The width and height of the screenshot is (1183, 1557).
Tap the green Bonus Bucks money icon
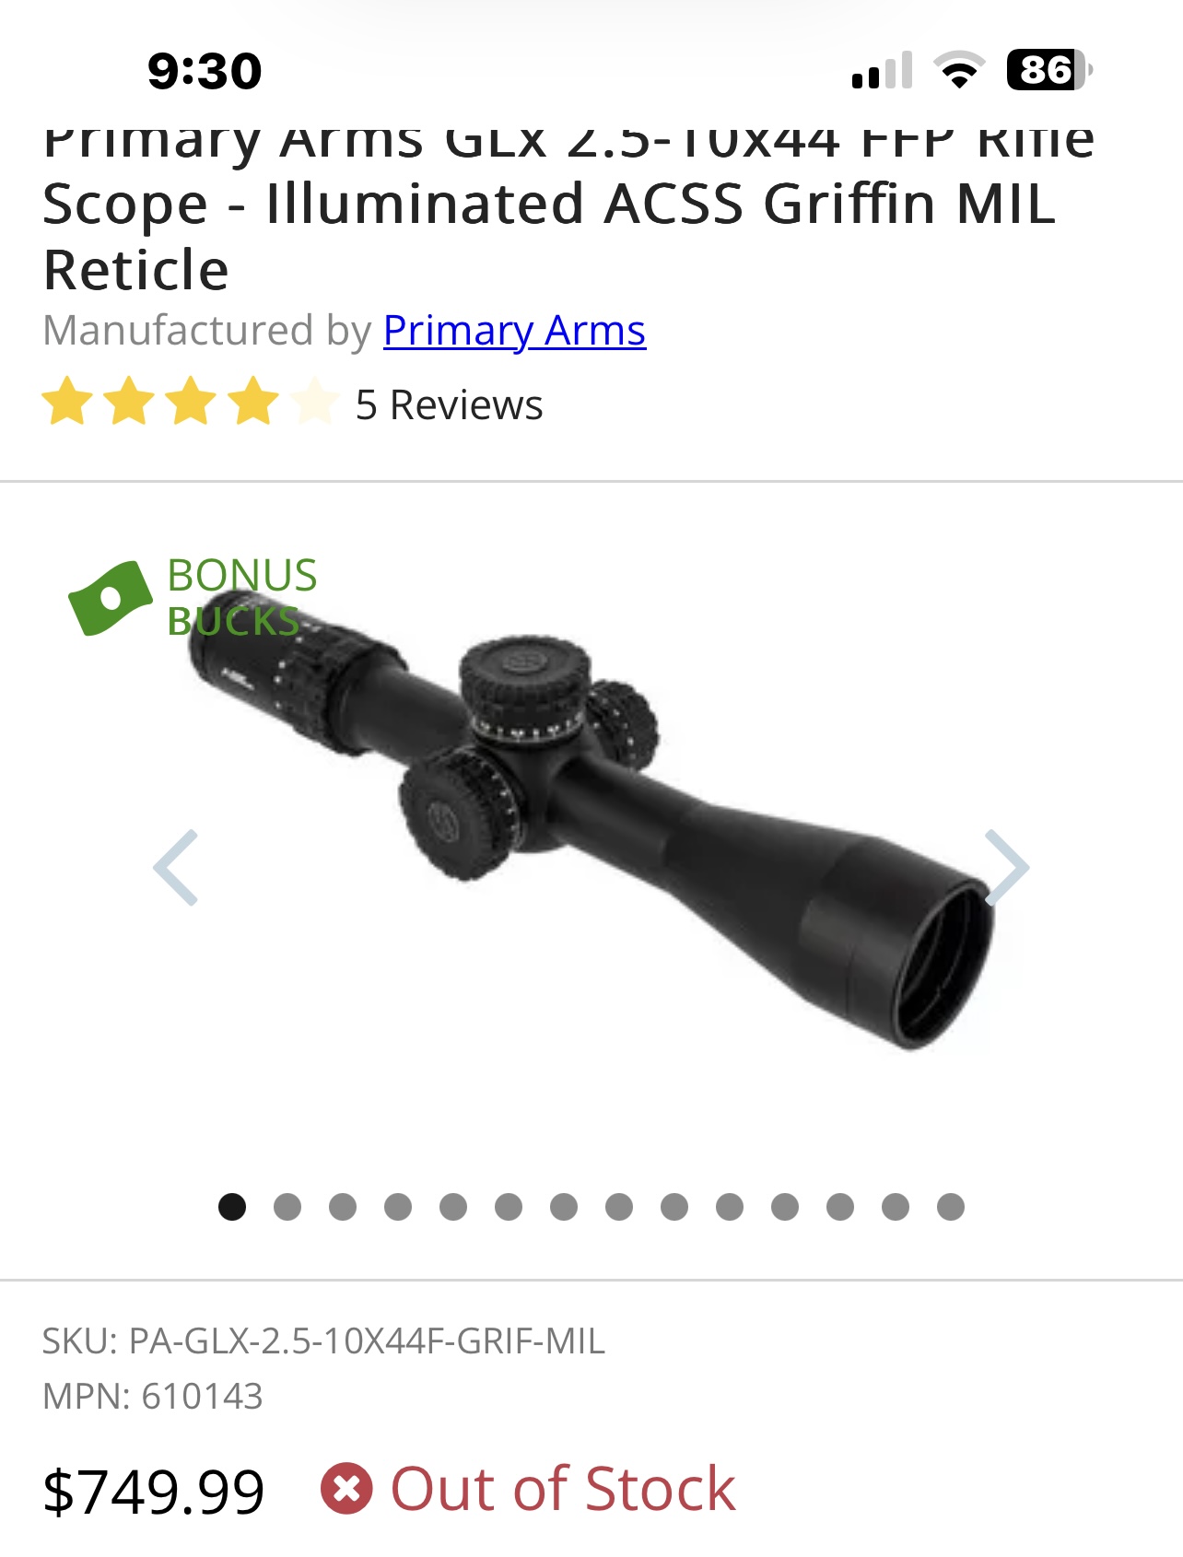point(111,598)
